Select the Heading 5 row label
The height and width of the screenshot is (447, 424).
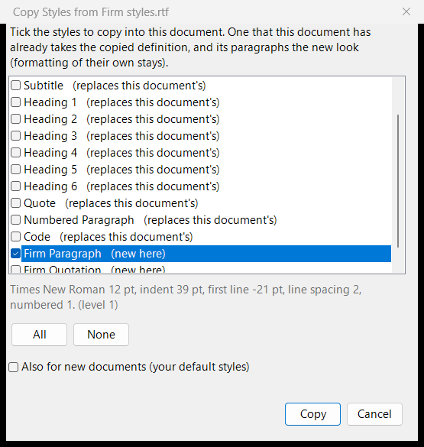(121, 170)
